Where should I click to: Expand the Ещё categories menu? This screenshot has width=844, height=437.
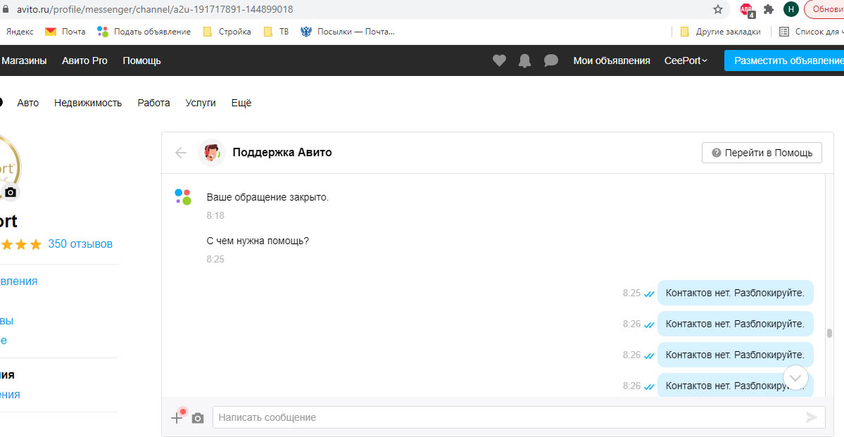click(x=241, y=103)
